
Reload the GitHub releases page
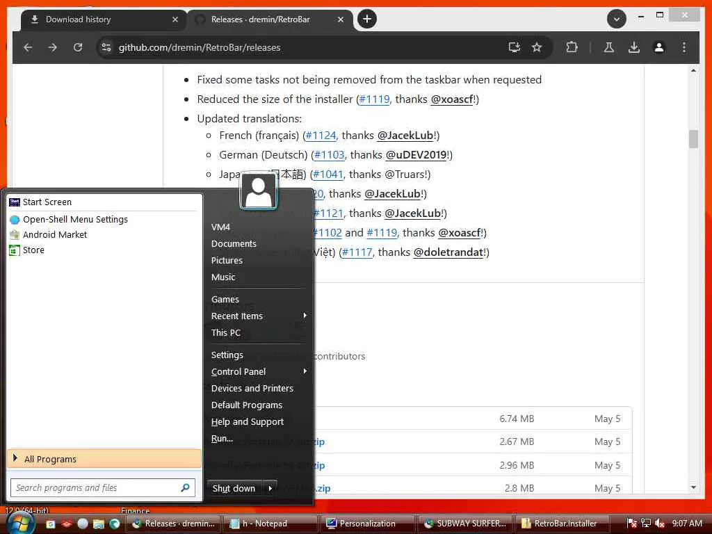(78, 47)
